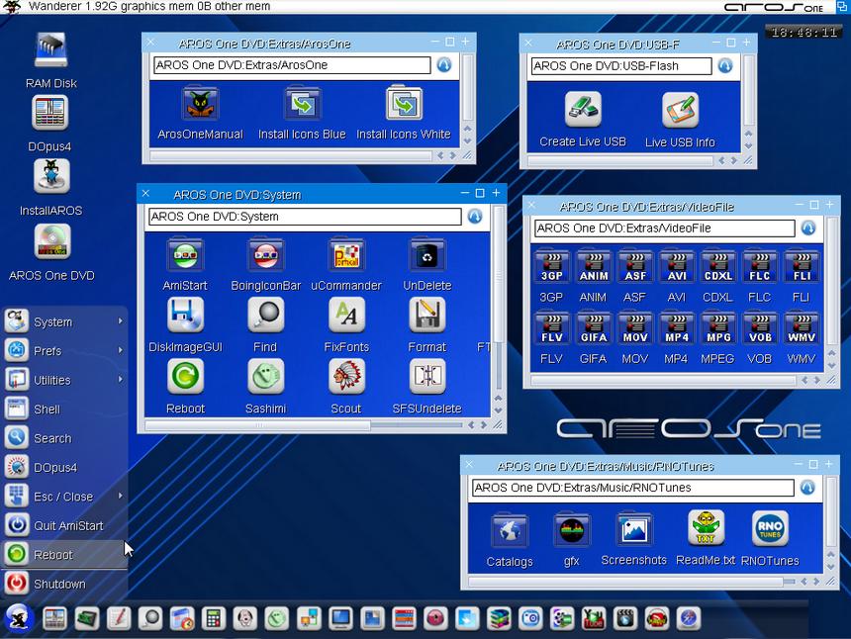
Task: Click the screen depth gadget at top-right corner
Action: [x=842, y=7]
